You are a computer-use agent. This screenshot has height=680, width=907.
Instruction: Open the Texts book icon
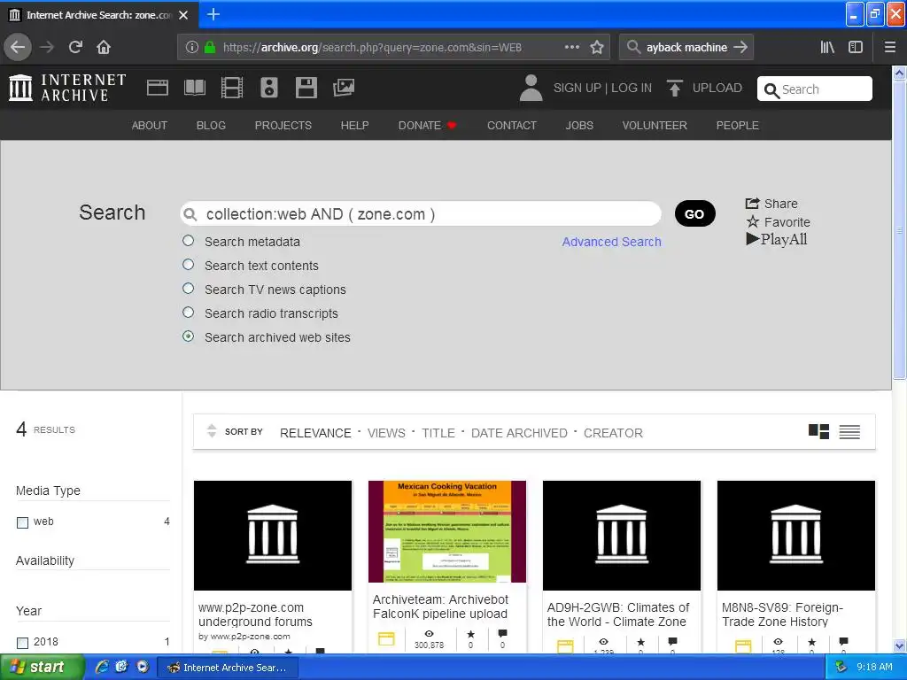194,88
